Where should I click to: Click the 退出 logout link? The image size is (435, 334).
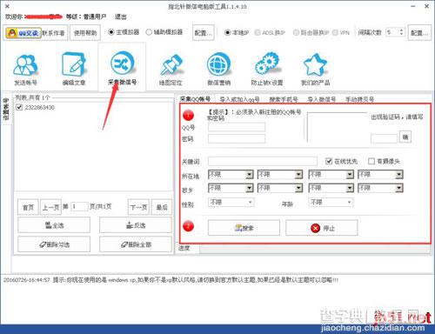coord(121,17)
